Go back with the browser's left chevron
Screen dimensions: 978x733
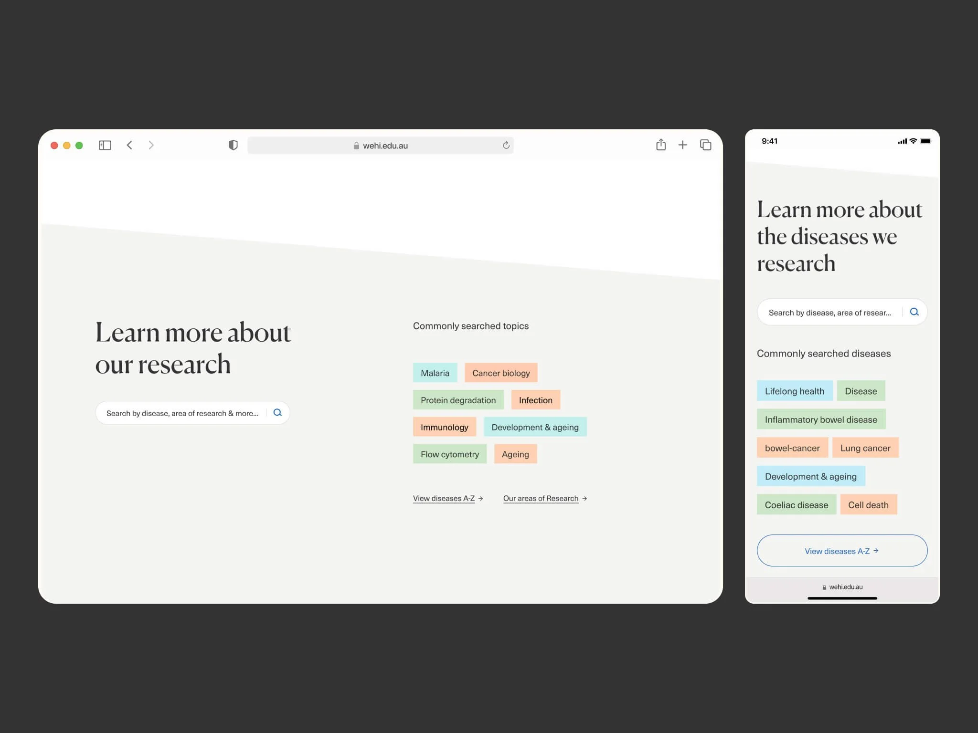(x=129, y=145)
